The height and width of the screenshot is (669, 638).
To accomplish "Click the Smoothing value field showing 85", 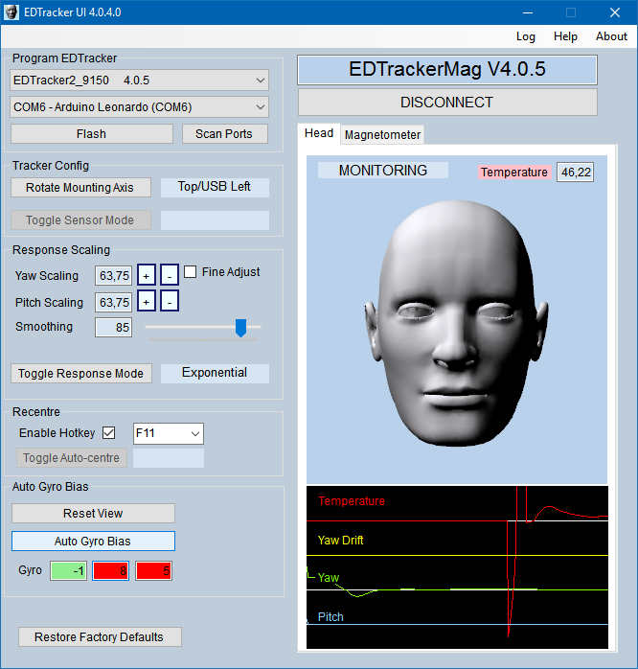I will tap(113, 327).
